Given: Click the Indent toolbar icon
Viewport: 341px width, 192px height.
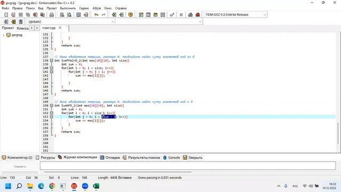Looking at the screenshot, I should pyautogui.click(x=114, y=15).
